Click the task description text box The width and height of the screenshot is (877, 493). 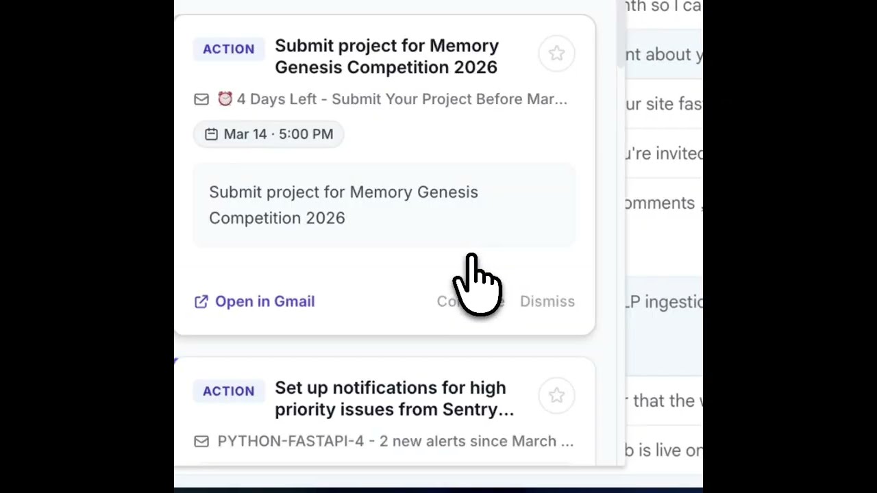tap(384, 205)
